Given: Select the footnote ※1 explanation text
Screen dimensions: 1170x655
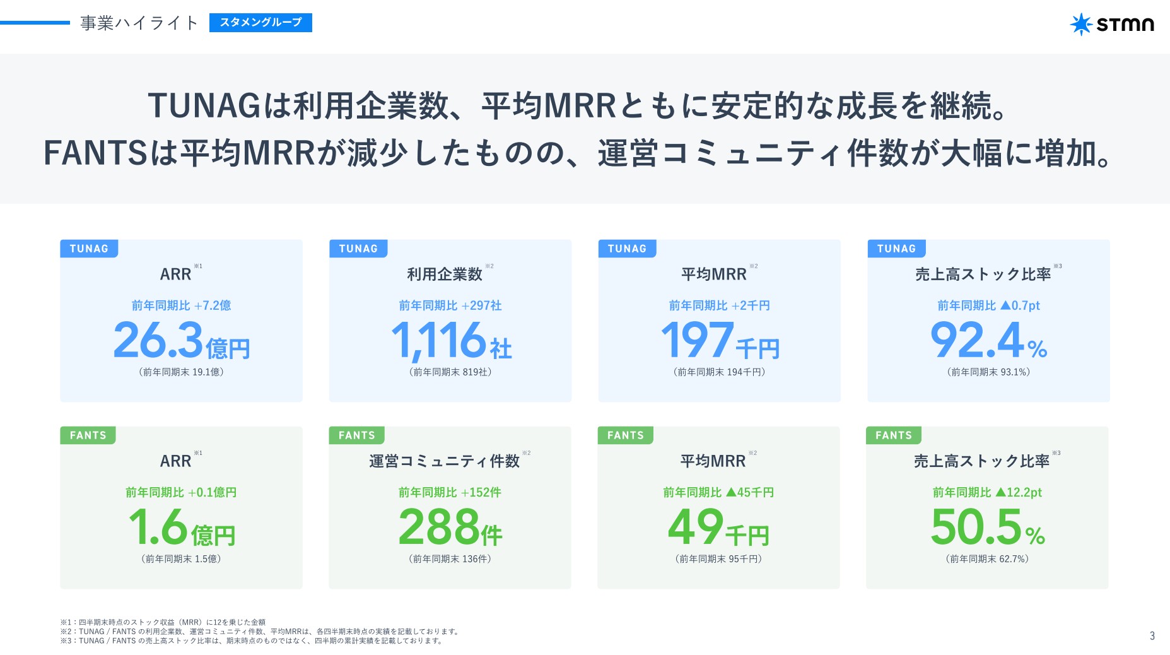Looking at the screenshot, I should (164, 622).
